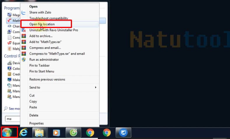
Task: Select Run as administrator
Action: pos(44,60)
